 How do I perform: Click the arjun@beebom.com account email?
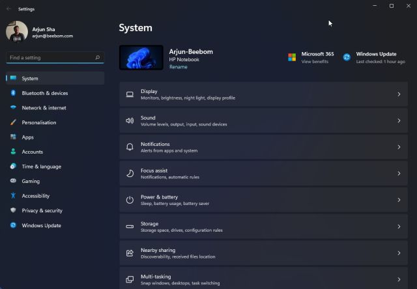pyautogui.click(x=52, y=36)
